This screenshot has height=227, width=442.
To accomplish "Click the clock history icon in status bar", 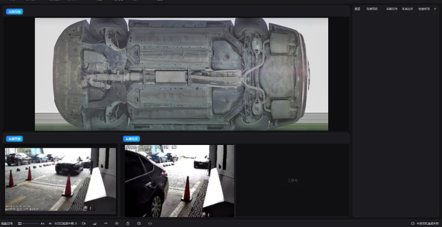I will [139, 224].
